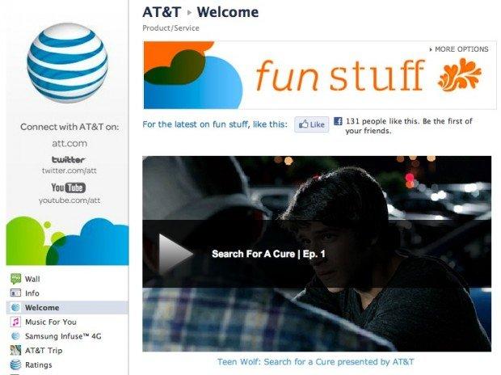Click the Twitter logo in sidebar
Viewport: 501px width, 375px height.
[69, 159]
